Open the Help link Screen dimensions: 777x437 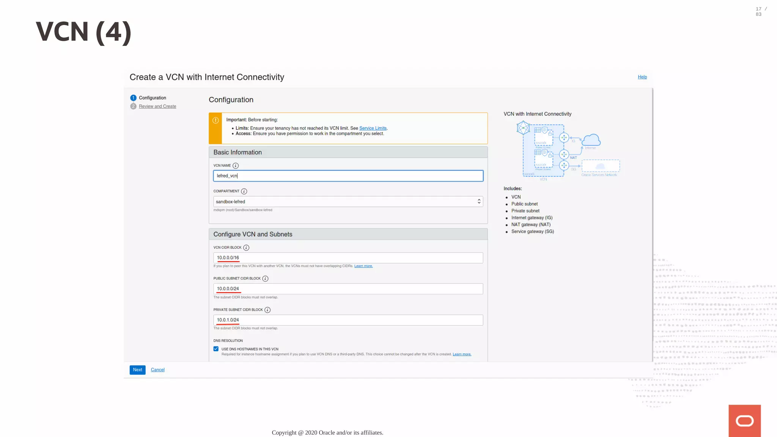pos(642,77)
